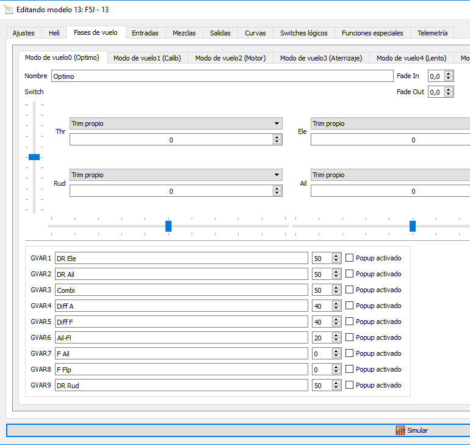
Task: Click the model editor window title icon
Action: 9,9
